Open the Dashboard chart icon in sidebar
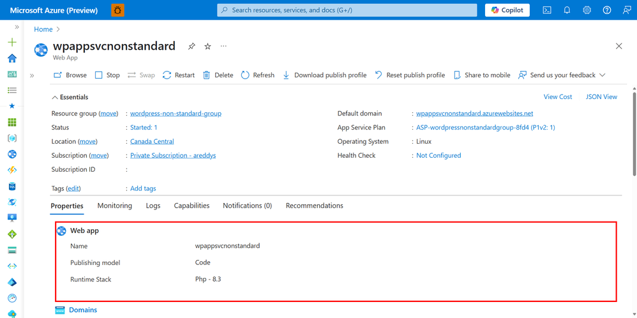 pyautogui.click(x=12, y=75)
